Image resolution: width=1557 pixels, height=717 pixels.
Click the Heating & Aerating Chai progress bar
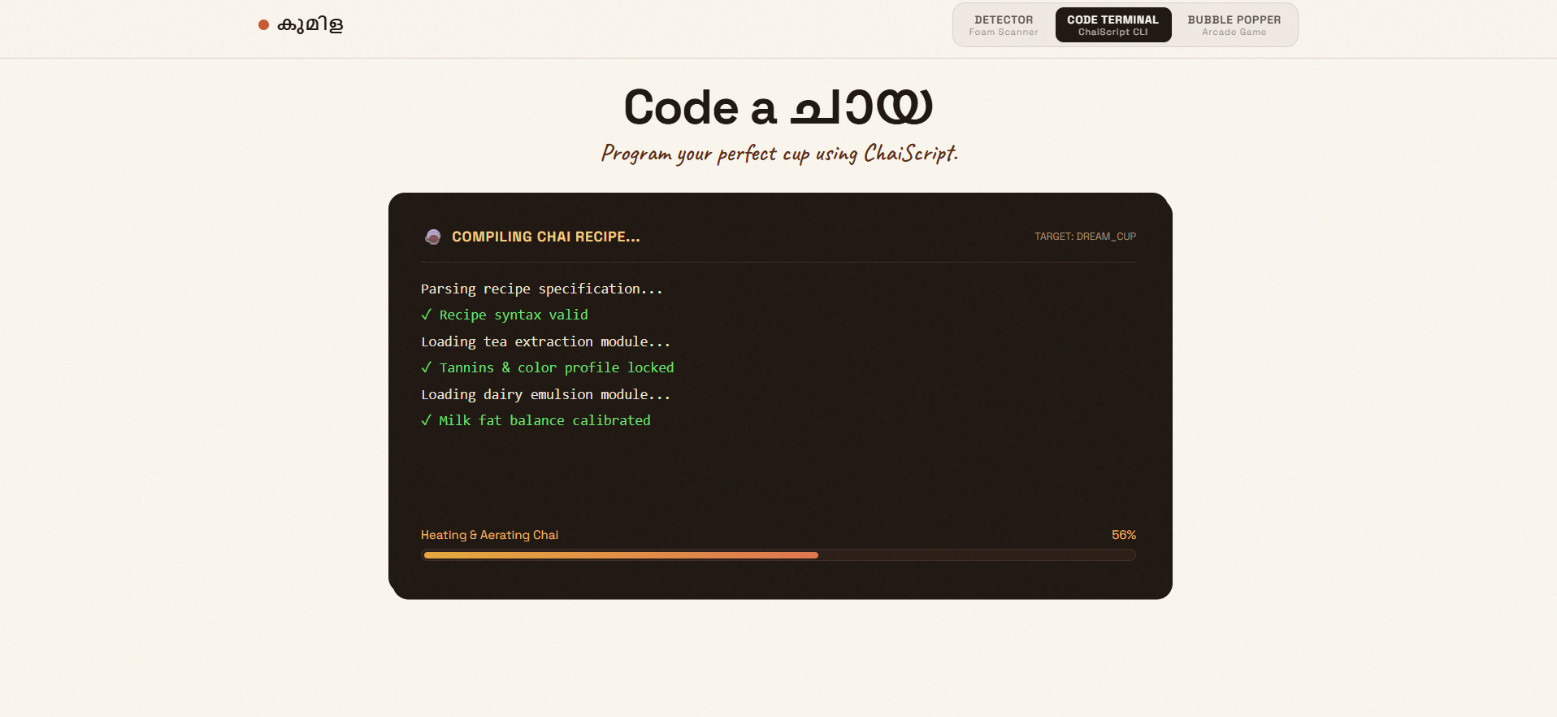pos(778,555)
